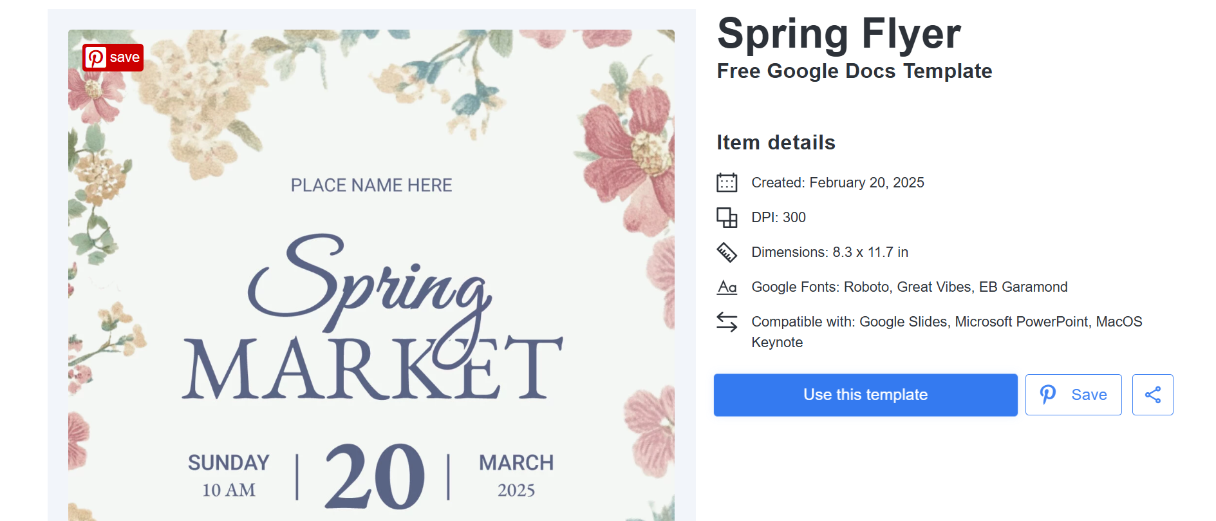Screen dimensions: 1216x521
Task: Click the Google Fonts list text
Action: [x=909, y=287]
